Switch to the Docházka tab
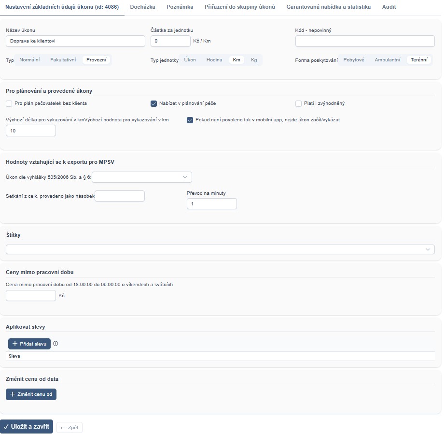 coord(142,7)
